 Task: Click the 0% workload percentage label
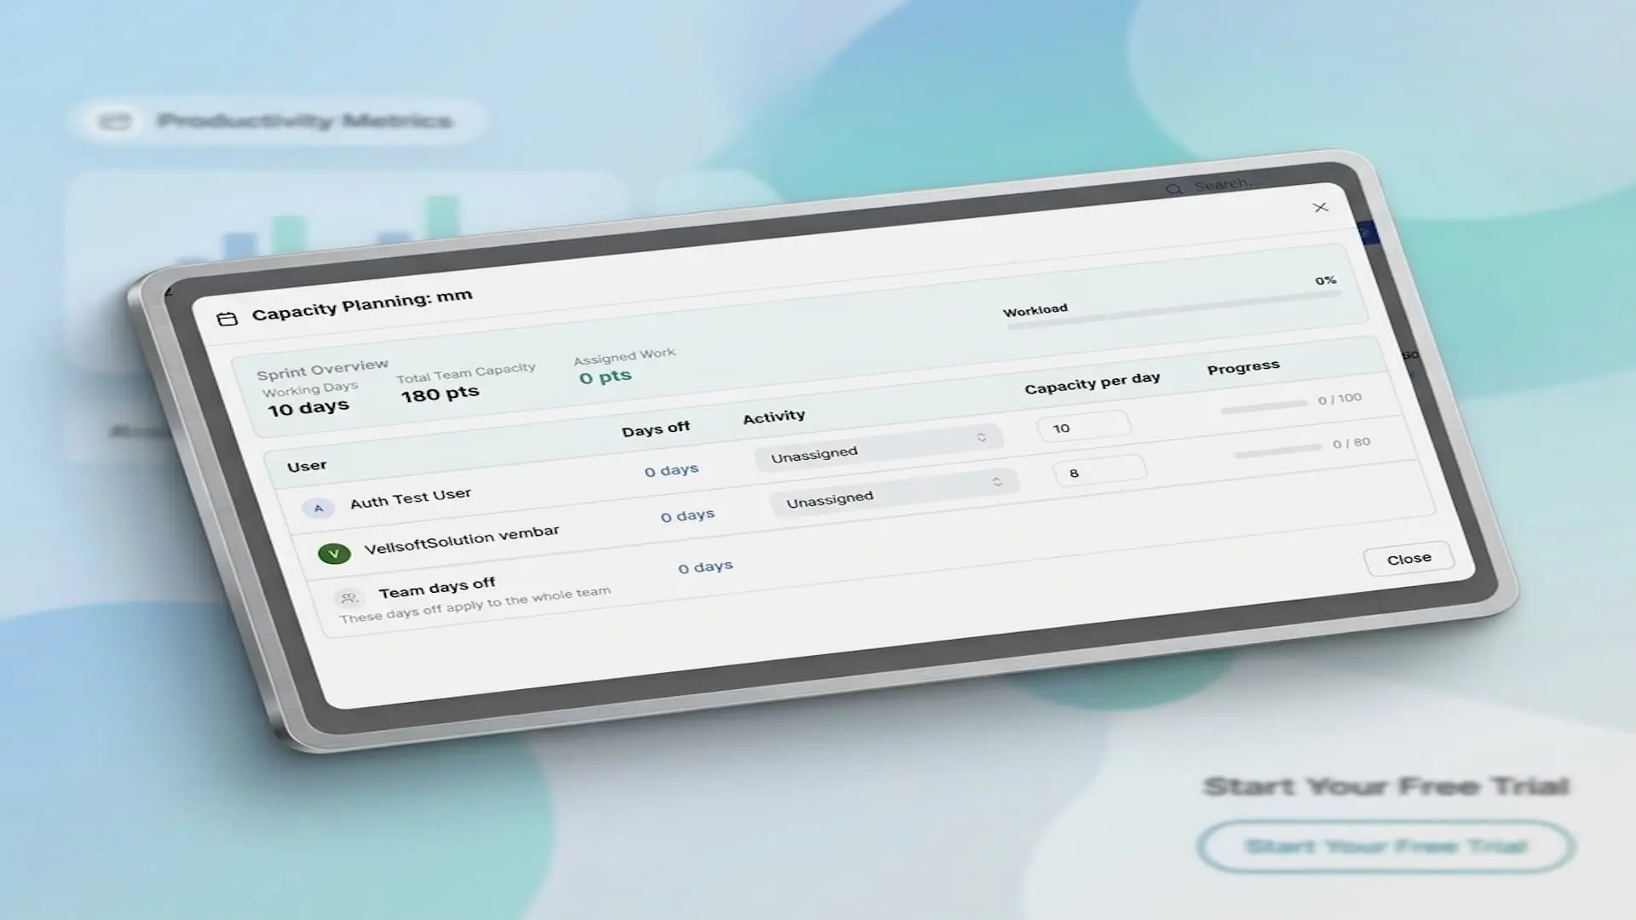(x=1326, y=280)
